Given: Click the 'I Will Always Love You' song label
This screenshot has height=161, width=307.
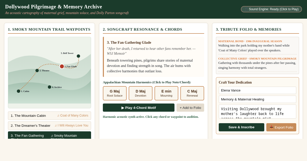Looking at the screenshot, I should [x=71, y=125].
